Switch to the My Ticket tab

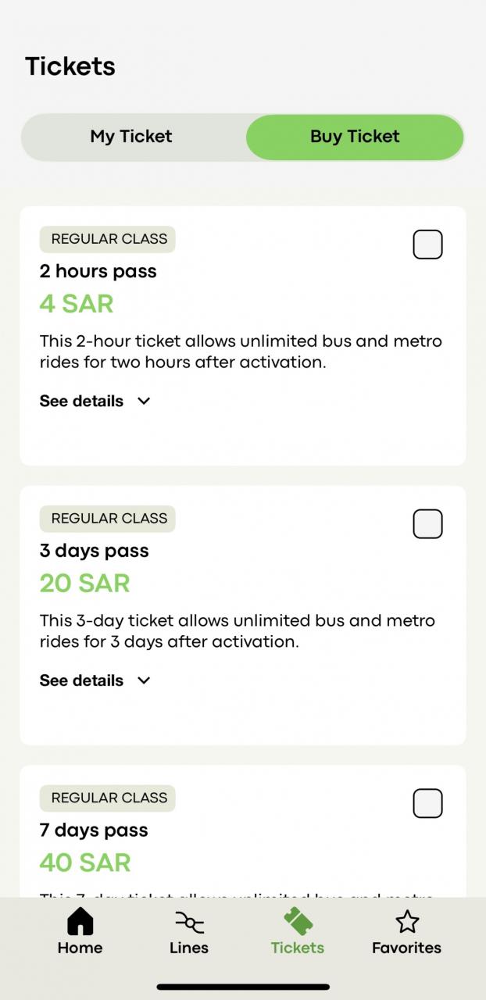pyautogui.click(x=131, y=137)
